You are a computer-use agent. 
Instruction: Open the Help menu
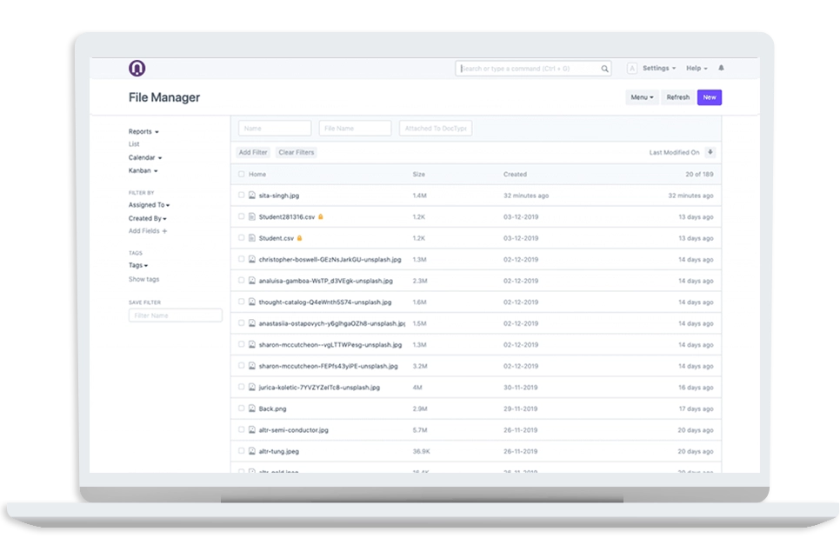[697, 69]
